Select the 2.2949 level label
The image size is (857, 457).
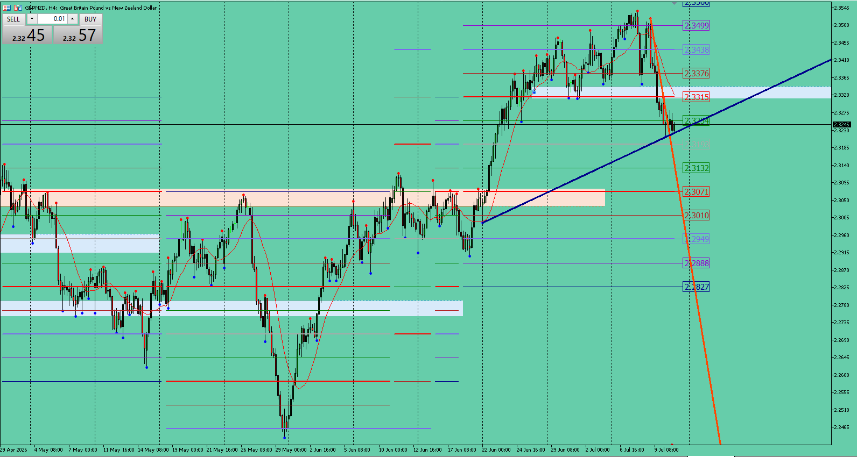coord(696,239)
